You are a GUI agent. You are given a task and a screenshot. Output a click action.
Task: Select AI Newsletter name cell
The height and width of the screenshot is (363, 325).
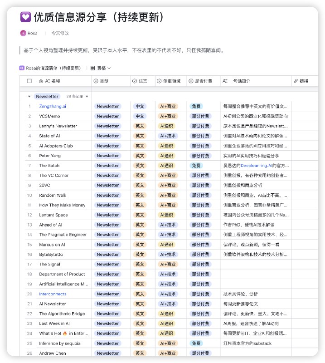pyautogui.click(x=64, y=304)
